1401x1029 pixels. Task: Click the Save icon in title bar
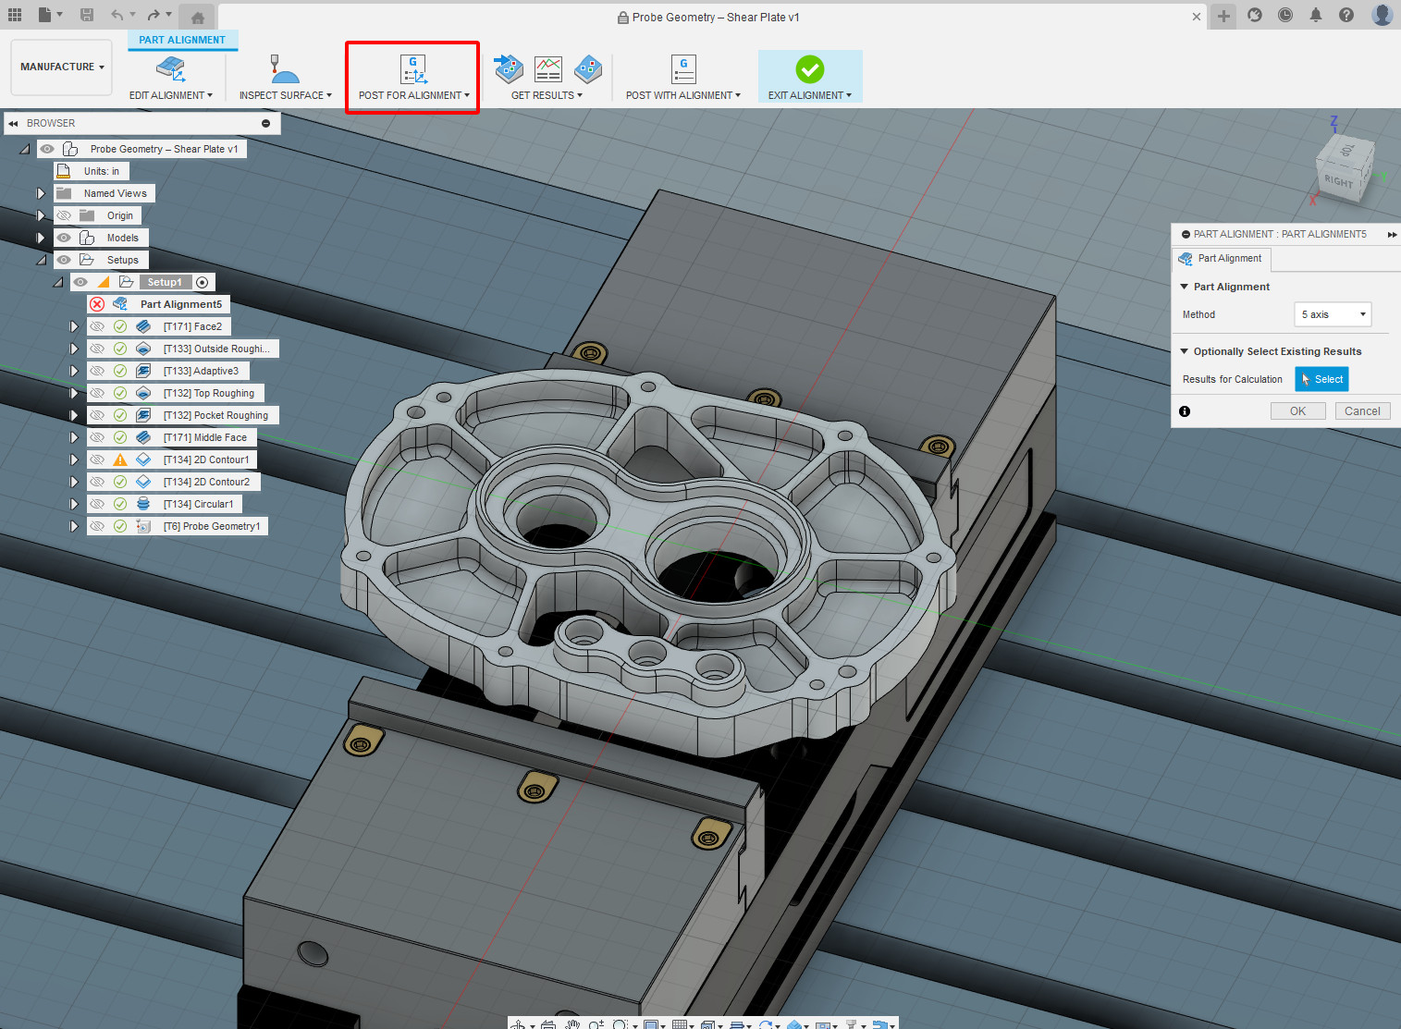coord(87,15)
